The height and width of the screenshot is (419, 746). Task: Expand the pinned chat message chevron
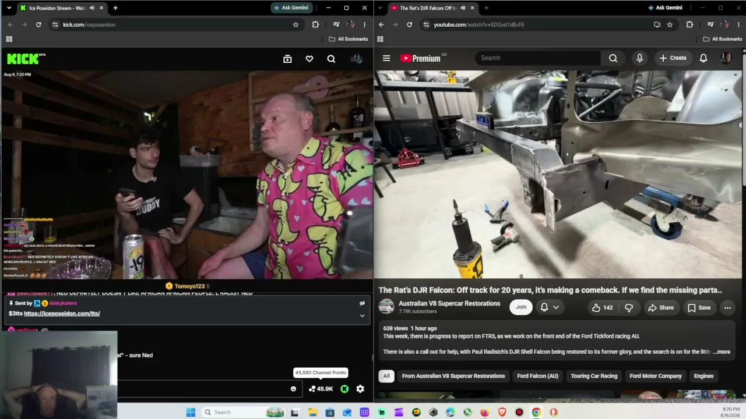click(362, 315)
